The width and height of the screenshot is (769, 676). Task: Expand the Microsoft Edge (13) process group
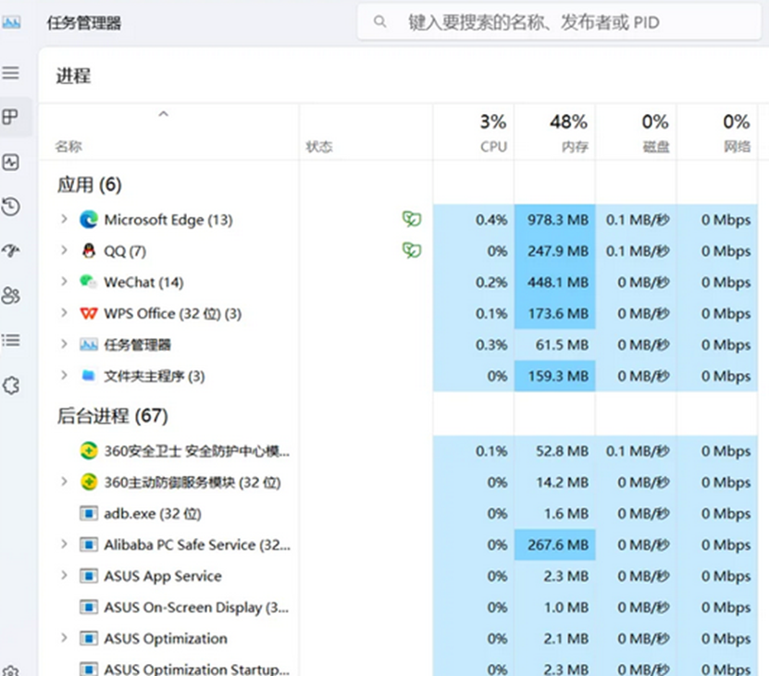tap(63, 219)
